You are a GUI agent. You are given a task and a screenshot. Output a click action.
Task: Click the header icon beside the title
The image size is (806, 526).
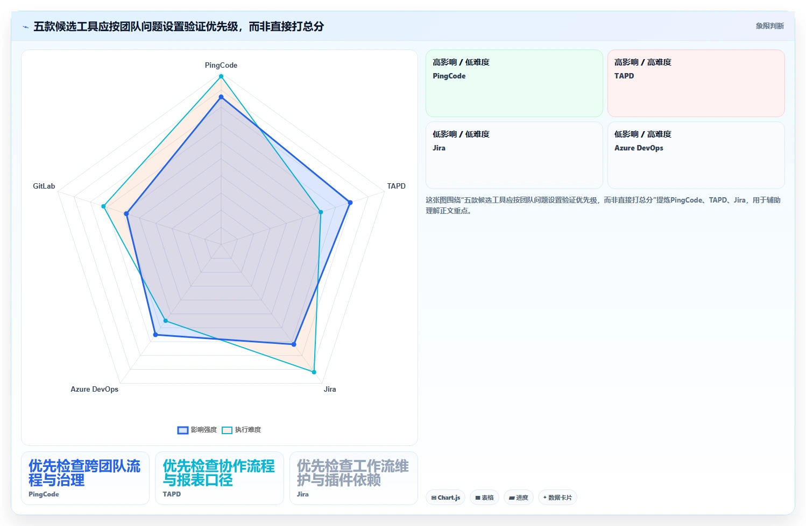click(25, 27)
